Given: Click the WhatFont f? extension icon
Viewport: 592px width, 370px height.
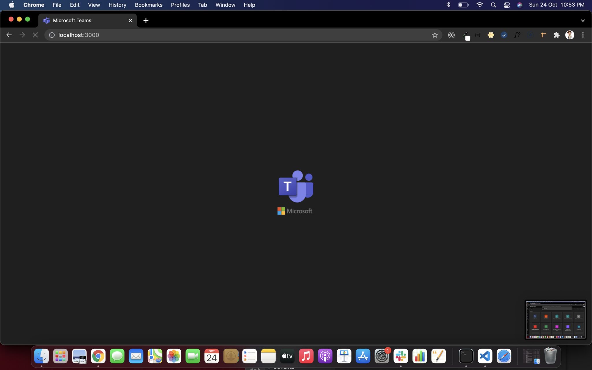Looking at the screenshot, I should 517,35.
